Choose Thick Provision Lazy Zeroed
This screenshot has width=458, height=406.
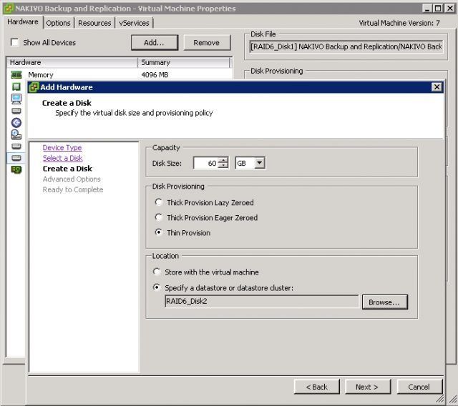(x=159, y=202)
